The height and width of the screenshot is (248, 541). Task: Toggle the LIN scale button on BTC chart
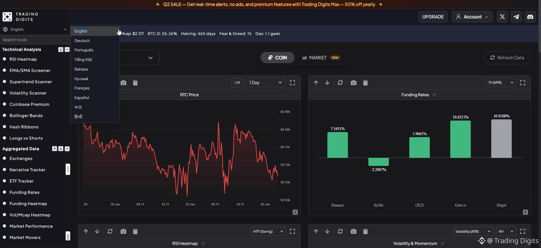coord(237,83)
